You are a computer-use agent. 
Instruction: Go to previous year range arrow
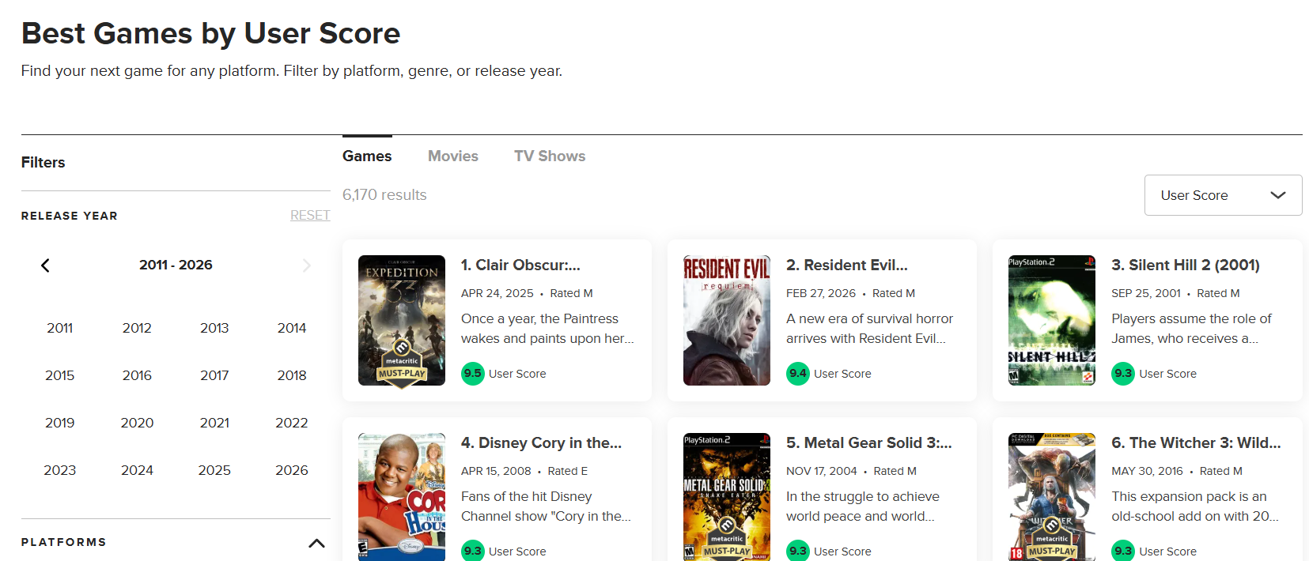[45, 265]
